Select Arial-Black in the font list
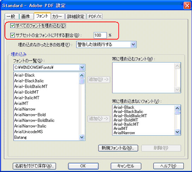This screenshot has width=192, height=172. click(24, 75)
